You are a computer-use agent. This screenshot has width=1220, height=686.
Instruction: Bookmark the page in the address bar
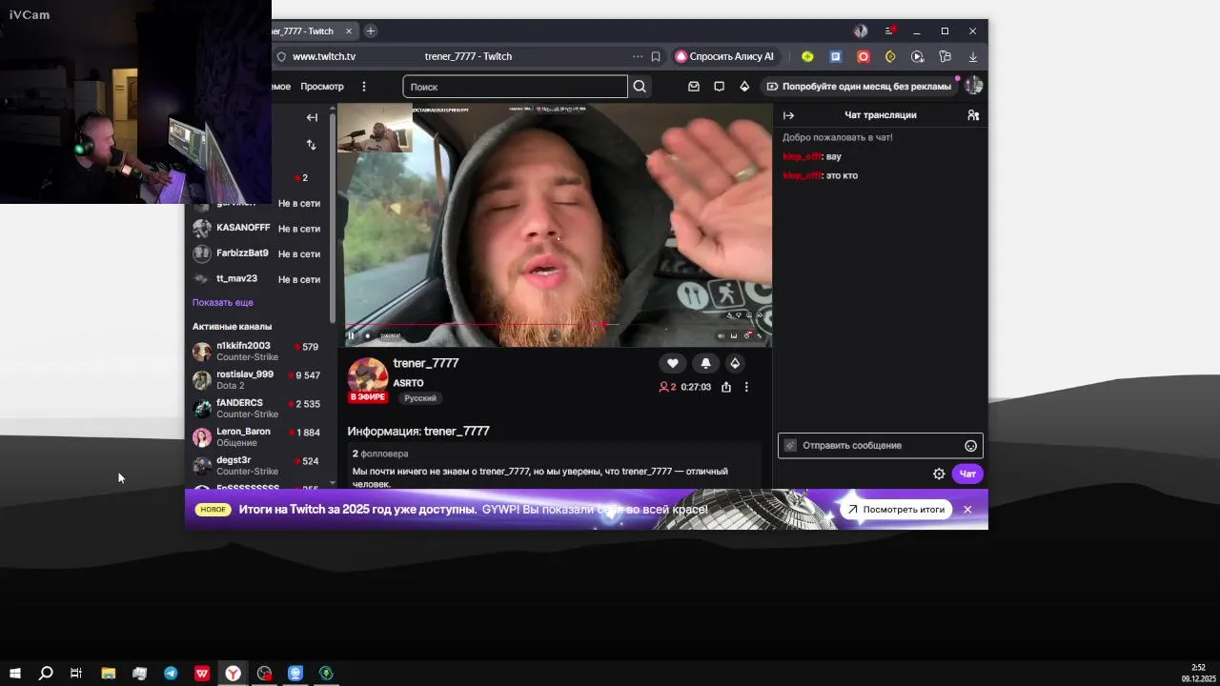(656, 56)
